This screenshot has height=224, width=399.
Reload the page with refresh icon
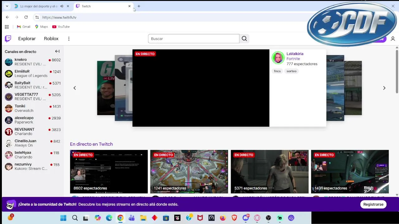26,17
